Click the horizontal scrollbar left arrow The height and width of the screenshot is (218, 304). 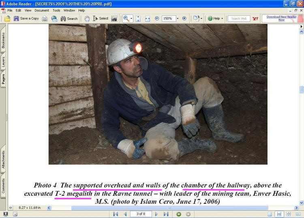click(49, 208)
